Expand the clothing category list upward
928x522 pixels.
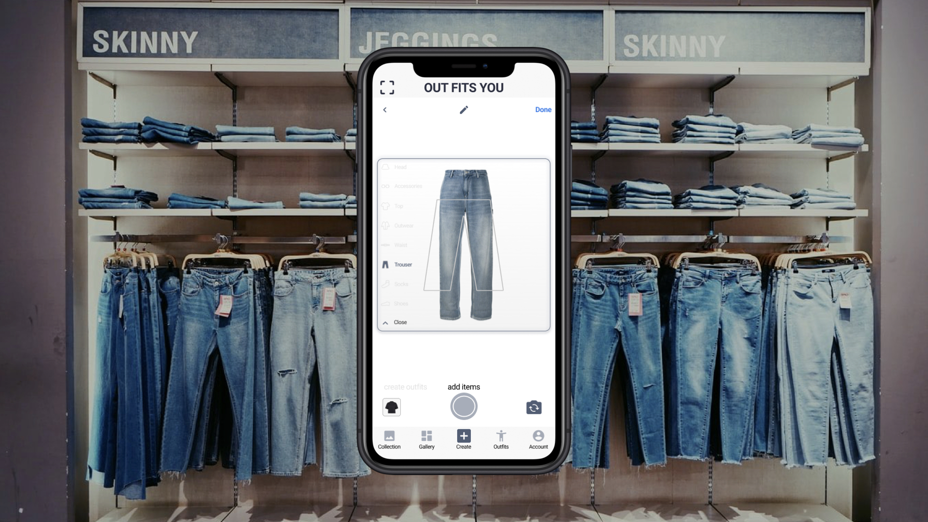[386, 322]
